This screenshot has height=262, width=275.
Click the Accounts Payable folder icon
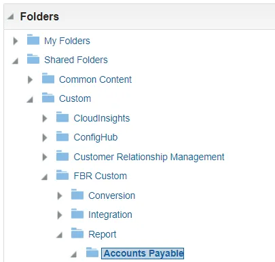pos(92,252)
